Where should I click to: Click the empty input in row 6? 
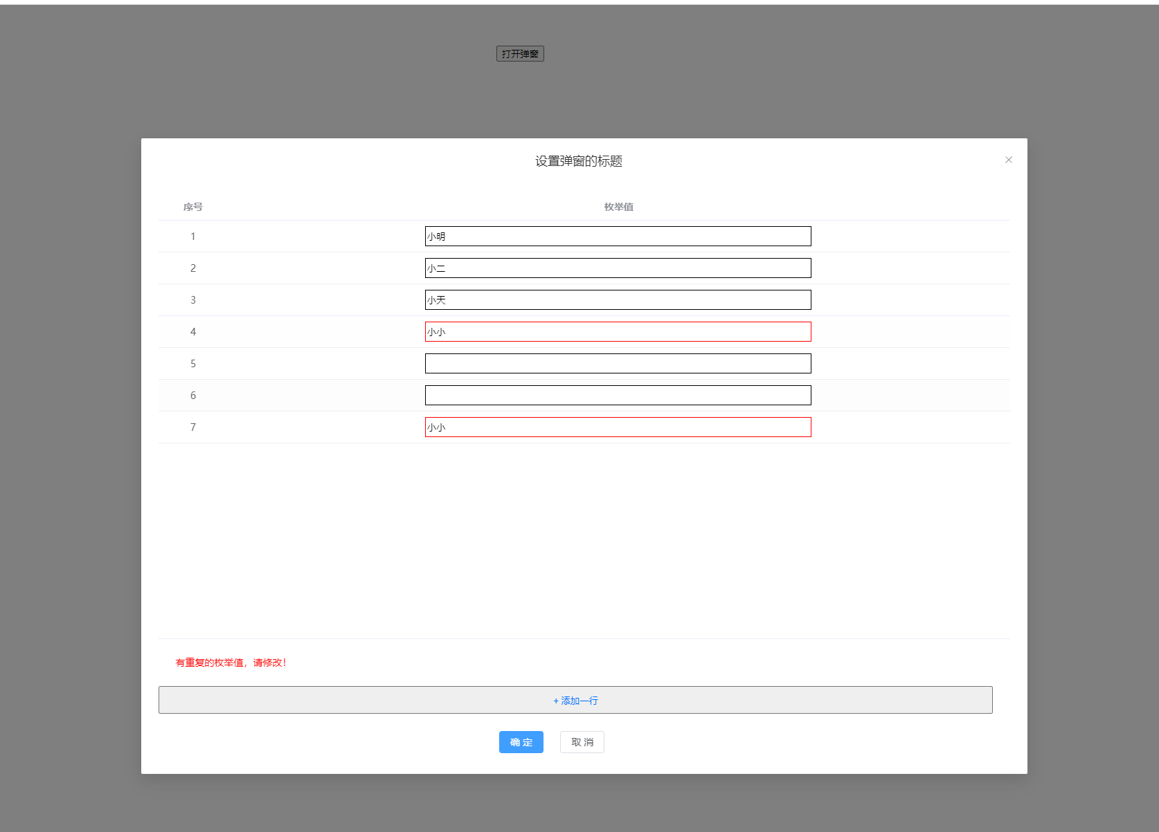[x=618, y=396]
